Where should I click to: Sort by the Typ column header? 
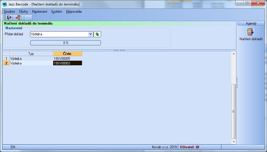(x=31, y=54)
